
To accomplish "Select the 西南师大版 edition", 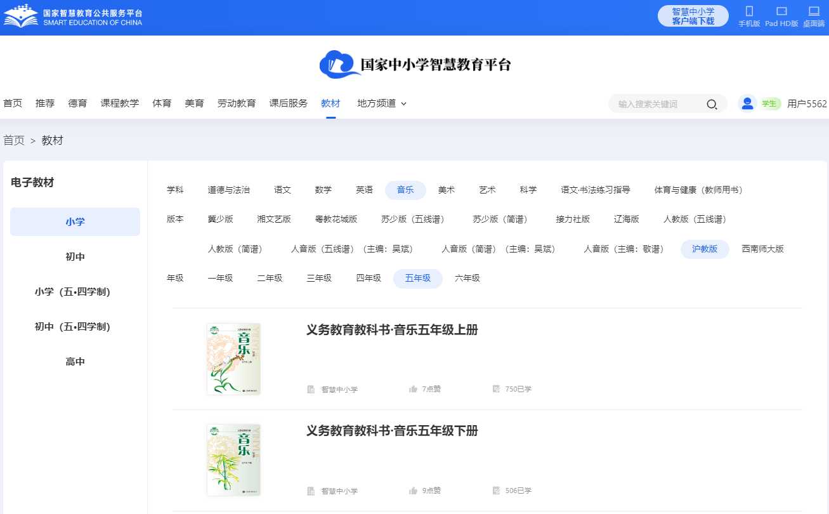I will tap(763, 249).
